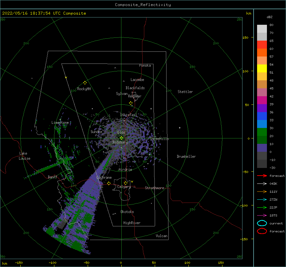Image resolution: width=286 pixels, height=267 pixels.
Task: Click the Composite_Reflectivity title
Action: 143,5
